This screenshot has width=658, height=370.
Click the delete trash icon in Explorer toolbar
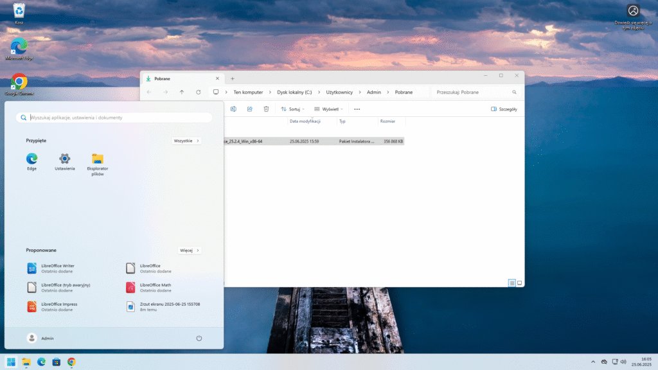click(266, 109)
